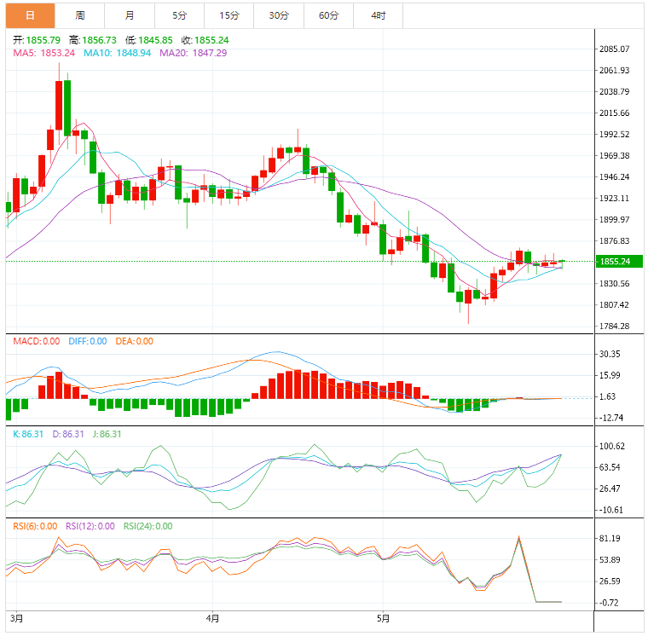Click the 4月 date axis marker

(212, 619)
